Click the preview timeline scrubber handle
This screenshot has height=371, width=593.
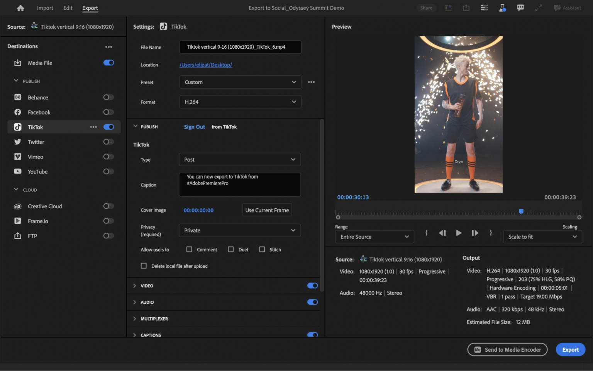(521, 211)
